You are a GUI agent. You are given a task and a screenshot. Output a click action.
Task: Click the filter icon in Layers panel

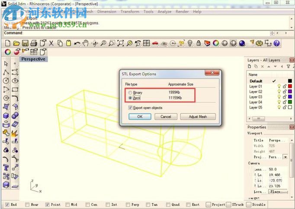click(x=288, y=66)
